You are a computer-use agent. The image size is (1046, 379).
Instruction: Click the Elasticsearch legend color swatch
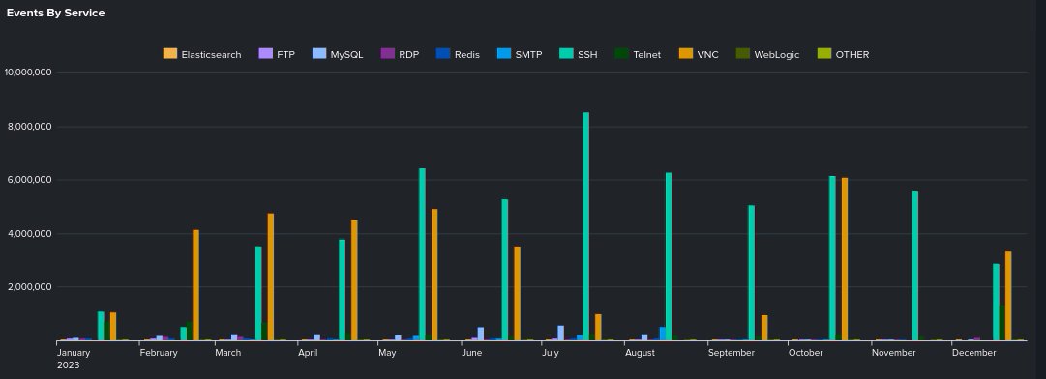pyautogui.click(x=170, y=54)
